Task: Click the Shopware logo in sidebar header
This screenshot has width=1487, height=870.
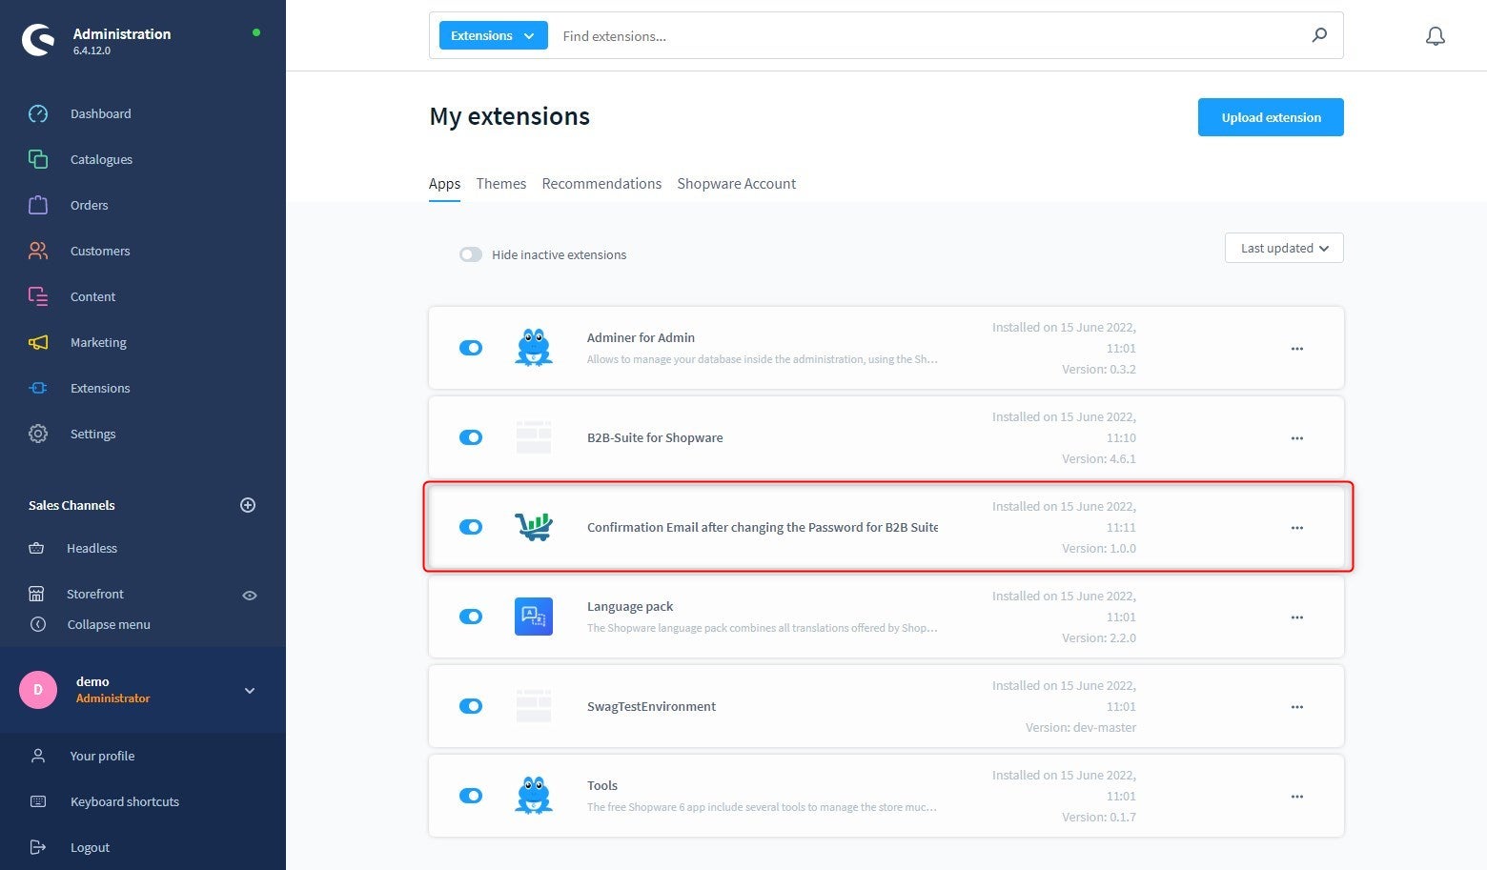Action: click(38, 39)
